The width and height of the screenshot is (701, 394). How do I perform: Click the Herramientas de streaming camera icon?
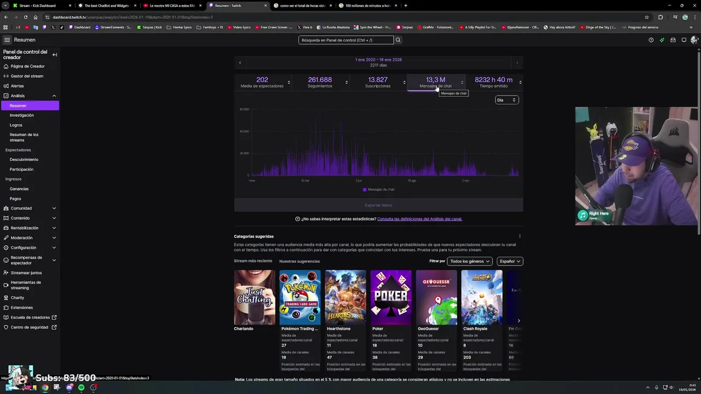click(6, 285)
